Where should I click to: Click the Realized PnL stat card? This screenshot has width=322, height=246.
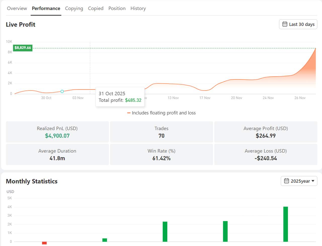[57, 132]
